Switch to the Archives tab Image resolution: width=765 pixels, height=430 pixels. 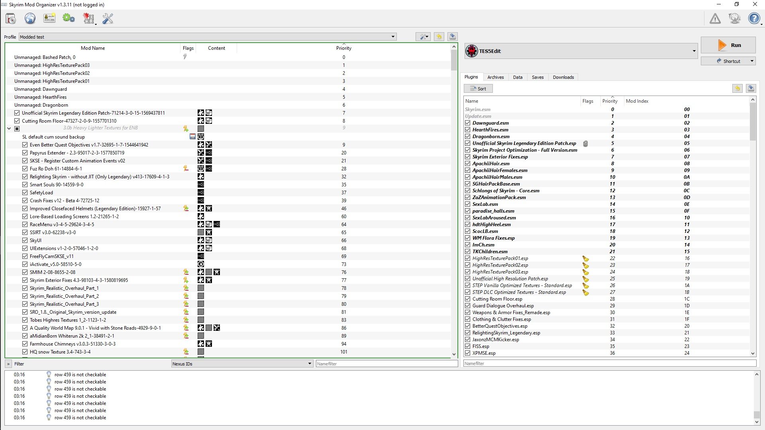tap(495, 77)
